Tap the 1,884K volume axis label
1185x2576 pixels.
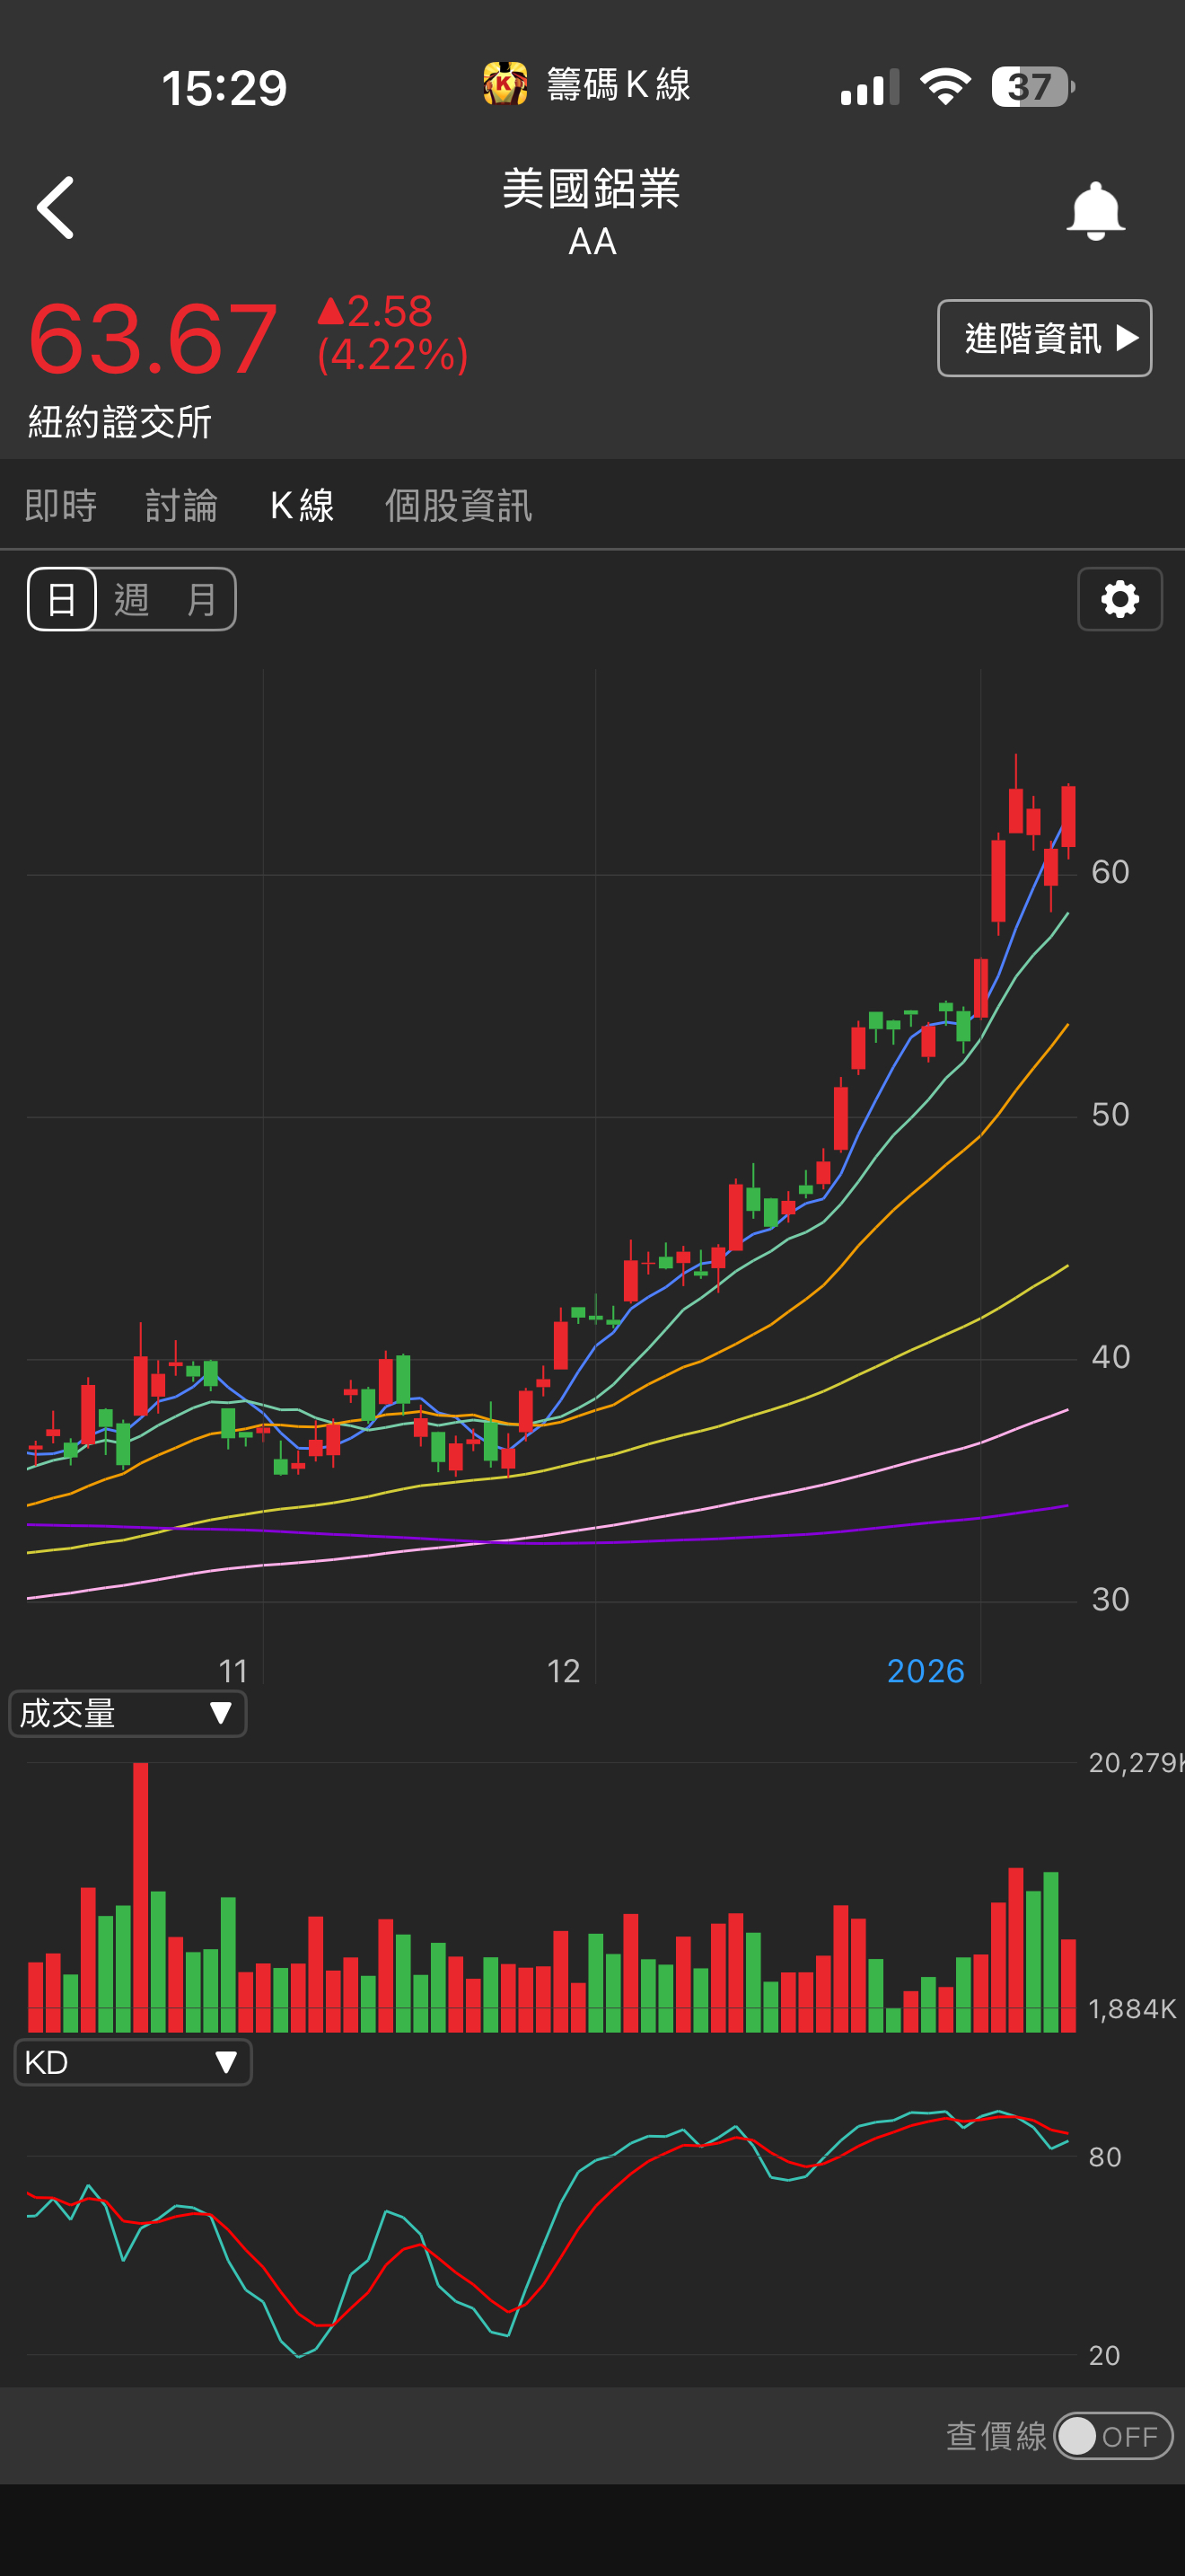(1132, 2009)
